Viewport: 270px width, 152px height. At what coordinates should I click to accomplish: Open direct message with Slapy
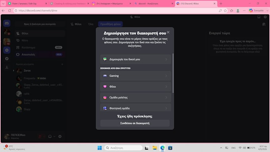coord(40,109)
